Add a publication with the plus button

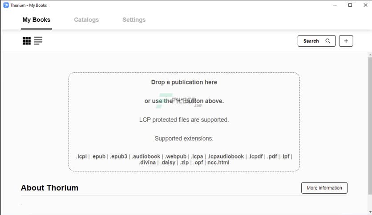coord(346,41)
